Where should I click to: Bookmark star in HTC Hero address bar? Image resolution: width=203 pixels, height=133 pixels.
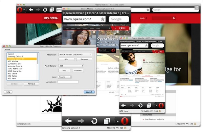146,45
